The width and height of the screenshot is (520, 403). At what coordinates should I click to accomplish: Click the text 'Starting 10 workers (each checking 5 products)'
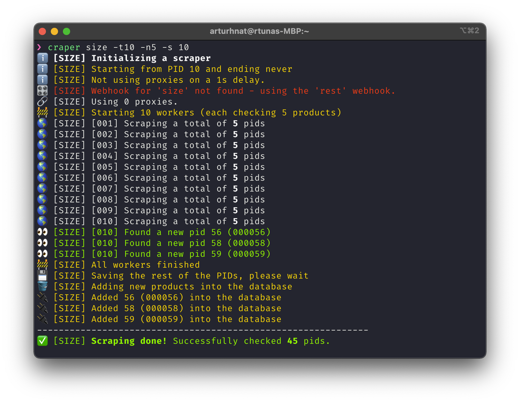point(216,113)
